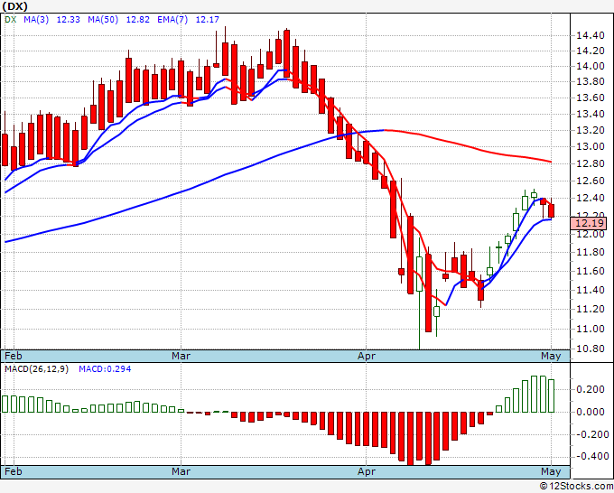Select the MA(50) legend label
Screen dimensions: 614x493
pyautogui.click(x=103, y=19)
